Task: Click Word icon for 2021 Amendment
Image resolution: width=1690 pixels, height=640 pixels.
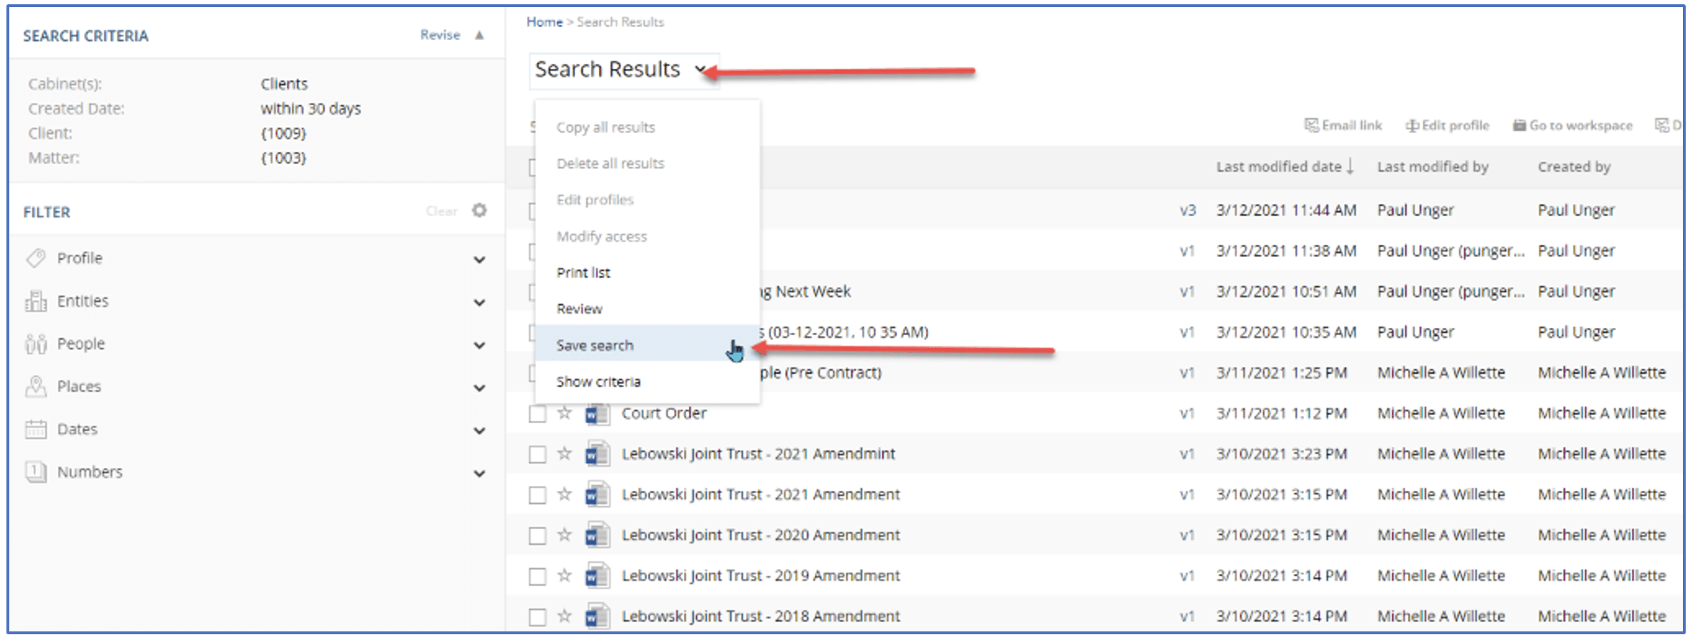Action: tap(597, 495)
